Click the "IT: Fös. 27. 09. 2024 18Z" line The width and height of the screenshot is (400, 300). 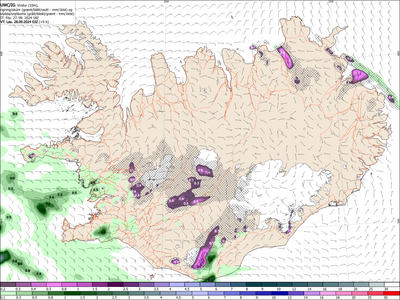click(19, 18)
